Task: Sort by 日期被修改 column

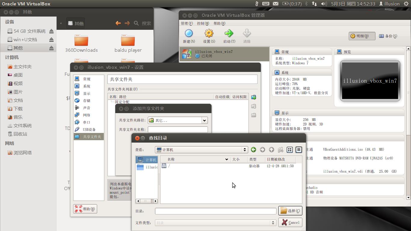Action: click(x=280, y=159)
